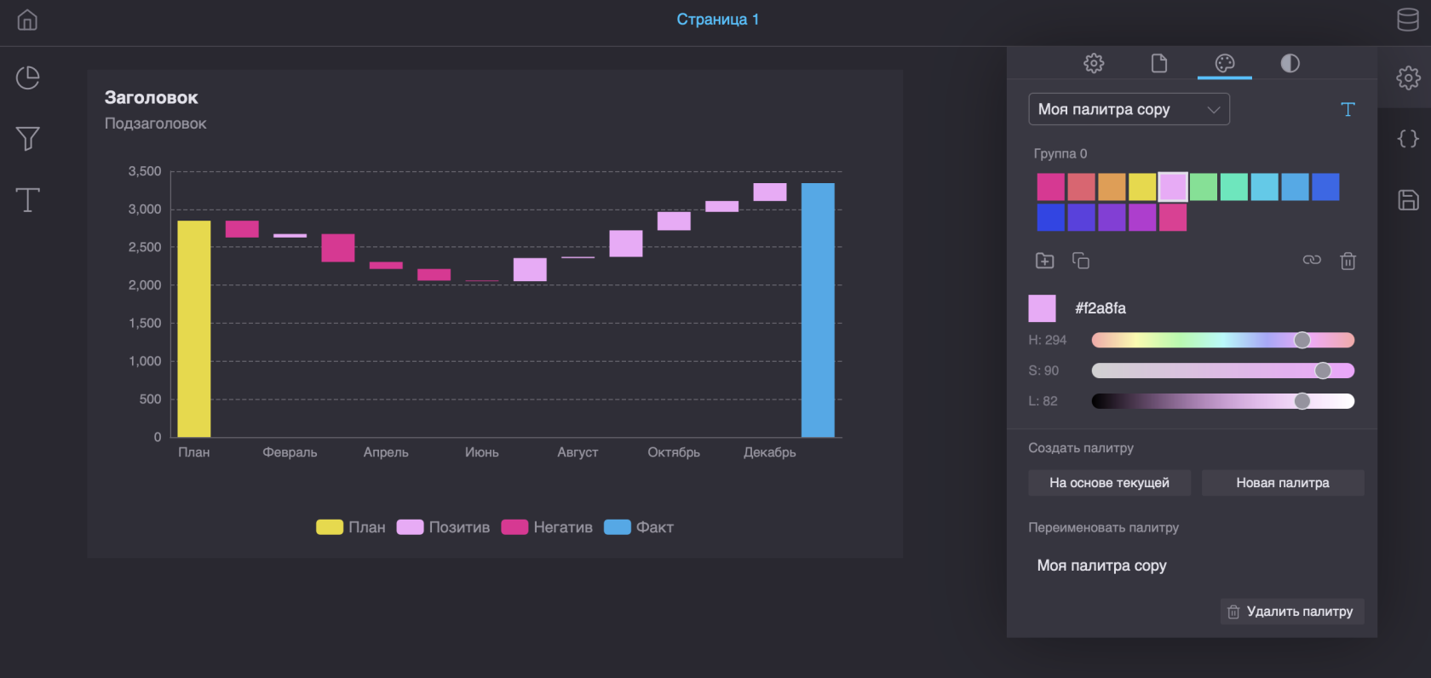Open the funnel filter sidebar icon
Screen dimensions: 1431x678
point(28,139)
